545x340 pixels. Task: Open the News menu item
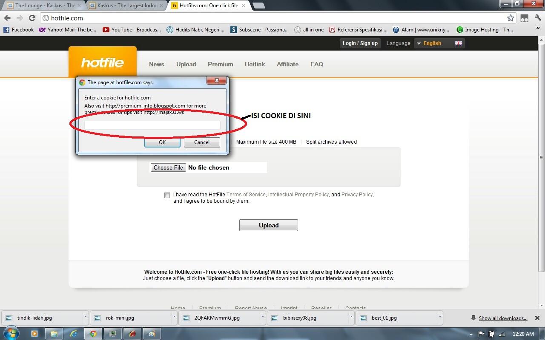(156, 64)
